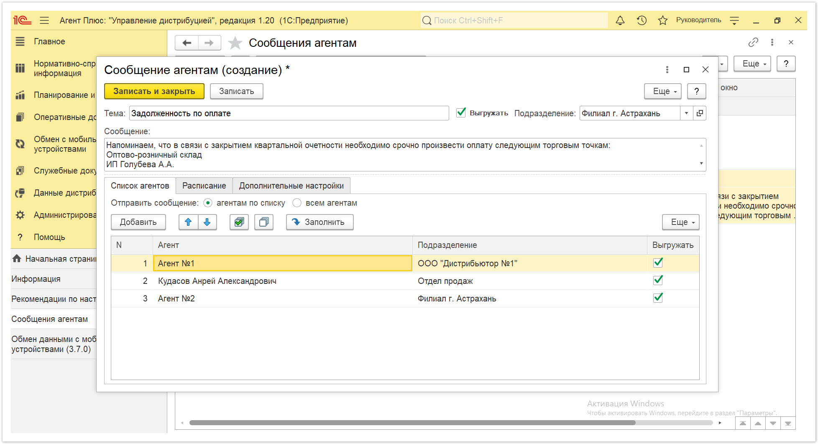Open the dialog's Еще menu near help
Screen dimensions: 818x444
point(663,91)
